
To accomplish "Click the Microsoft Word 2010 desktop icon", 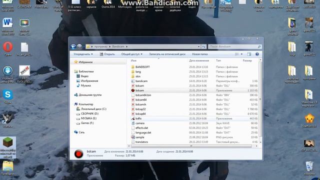I will (x=8, y=26).
